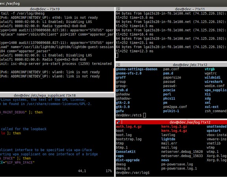Screen dimensions: 227x177
Task: Click 'cups' in the /var/log listing
Action: coord(120,156)
